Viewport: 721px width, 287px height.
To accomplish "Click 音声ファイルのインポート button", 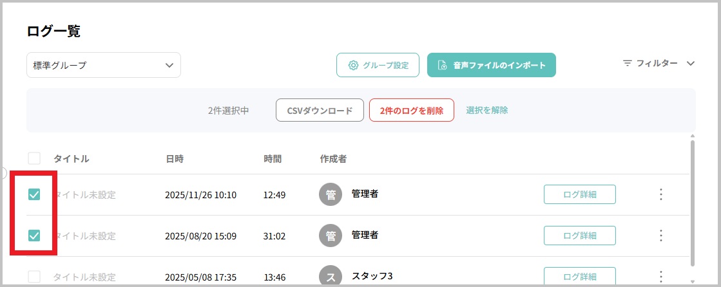I will 492,65.
